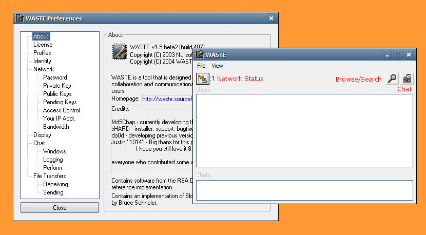This screenshot has width=426, height=235.
Task: Click inside the Chats list box
Action: coord(304,190)
